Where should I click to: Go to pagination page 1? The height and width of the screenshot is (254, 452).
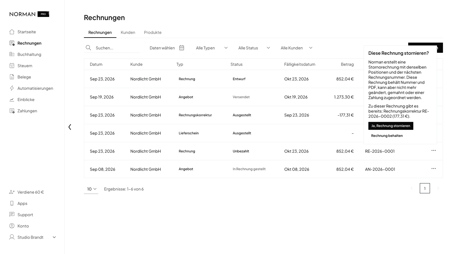[425, 188]
